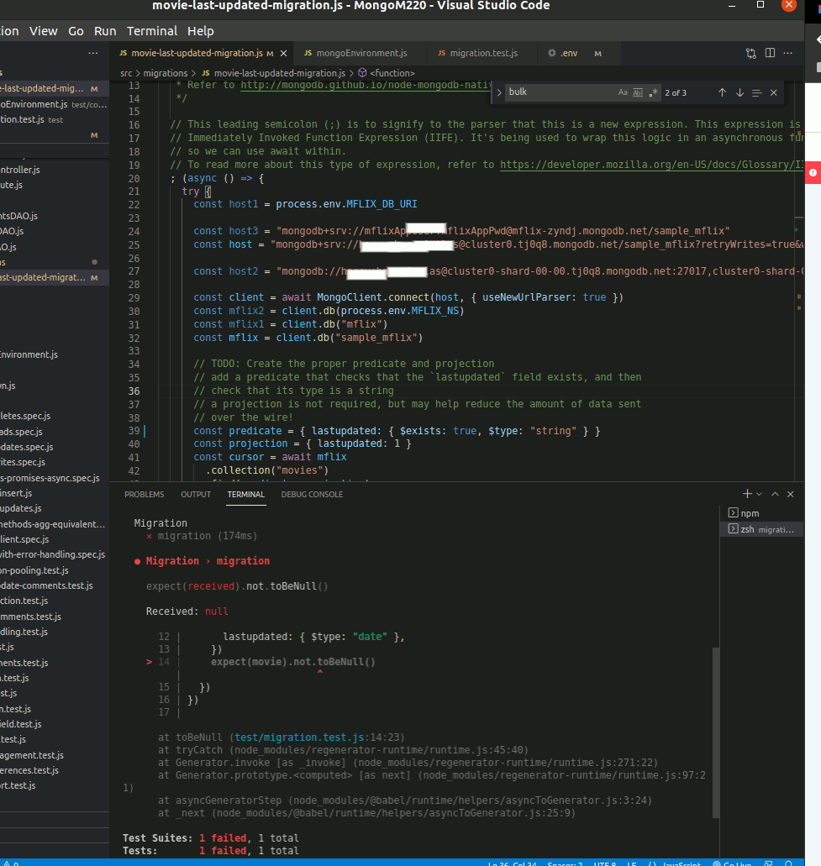Toggle Match Case in find box
This screenshot has height=866, width=821.
point(623,92)
